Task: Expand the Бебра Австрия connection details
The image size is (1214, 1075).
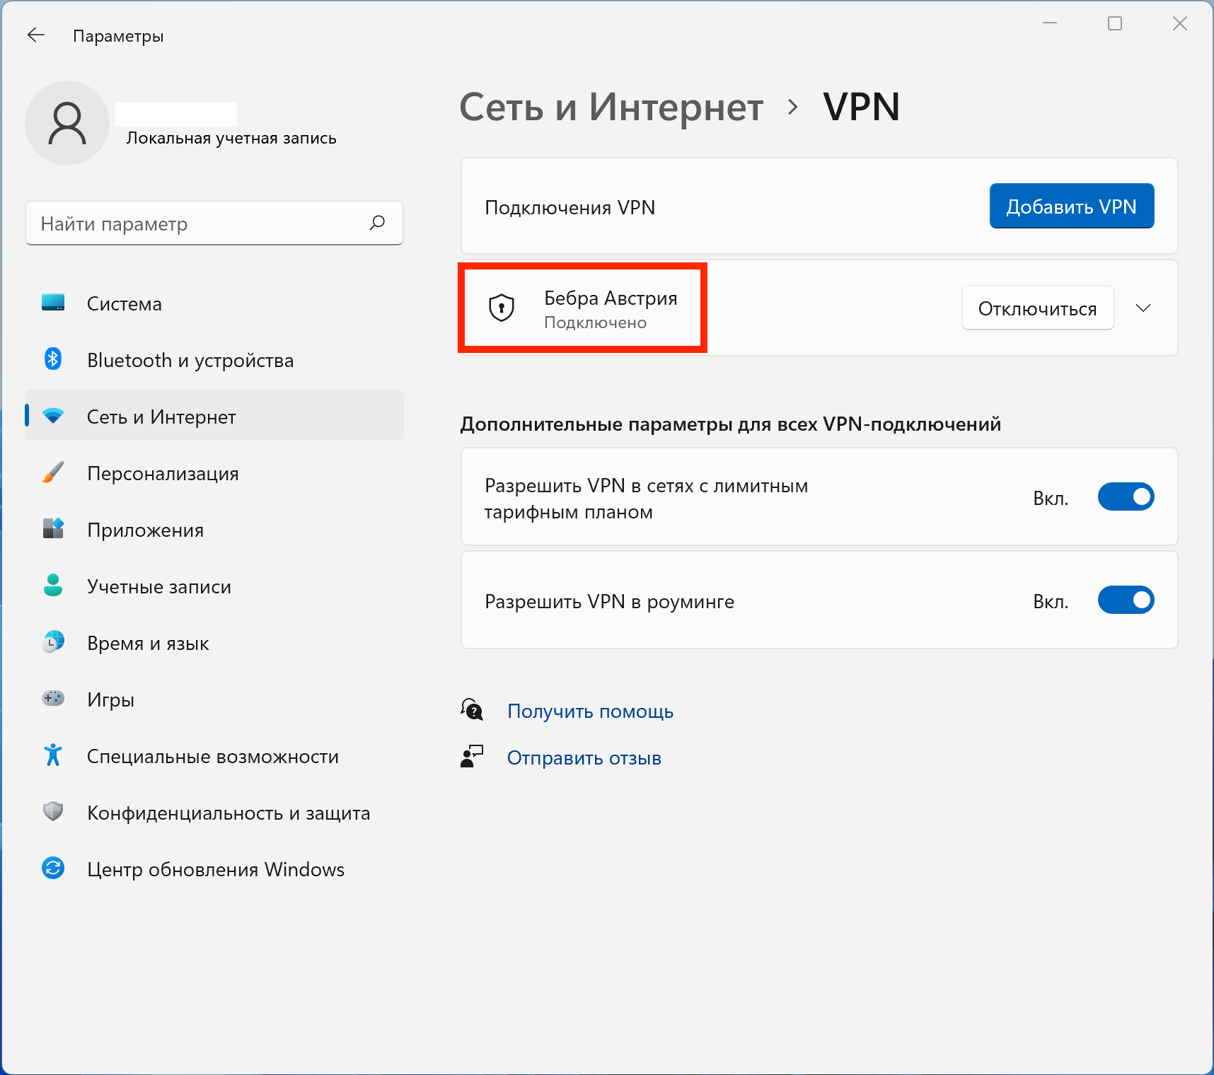Action: tap(1143, 308)
